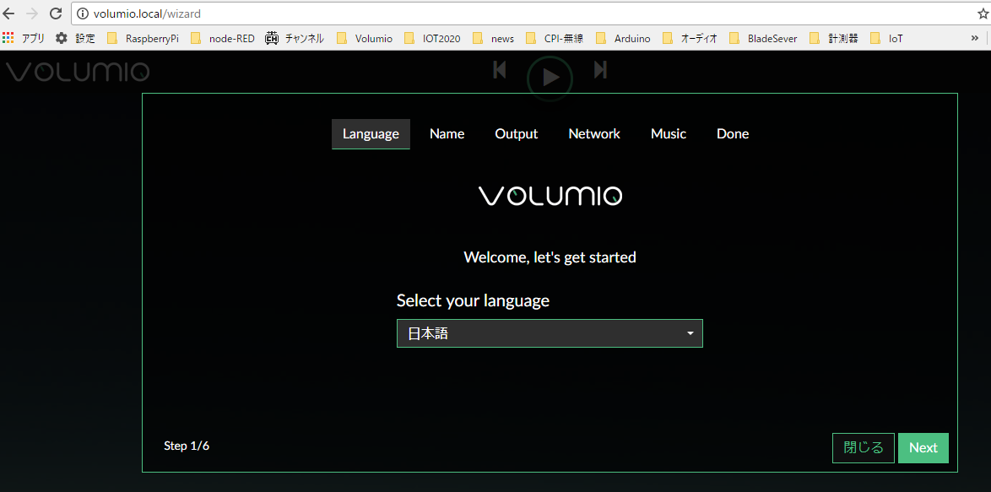Click the Volumio logo in header
This screenshot has width=991, height=492.
(78, 72)
